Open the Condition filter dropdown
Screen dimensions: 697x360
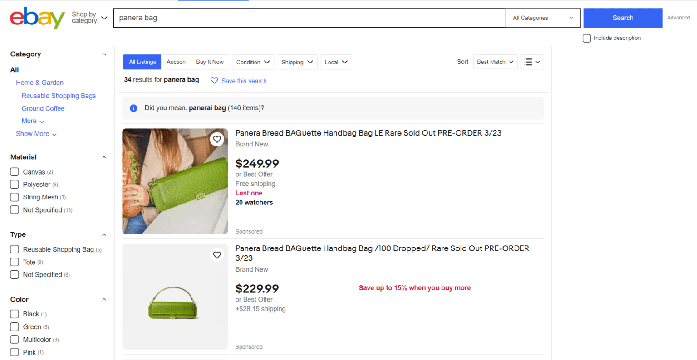[x=253, y=62]
